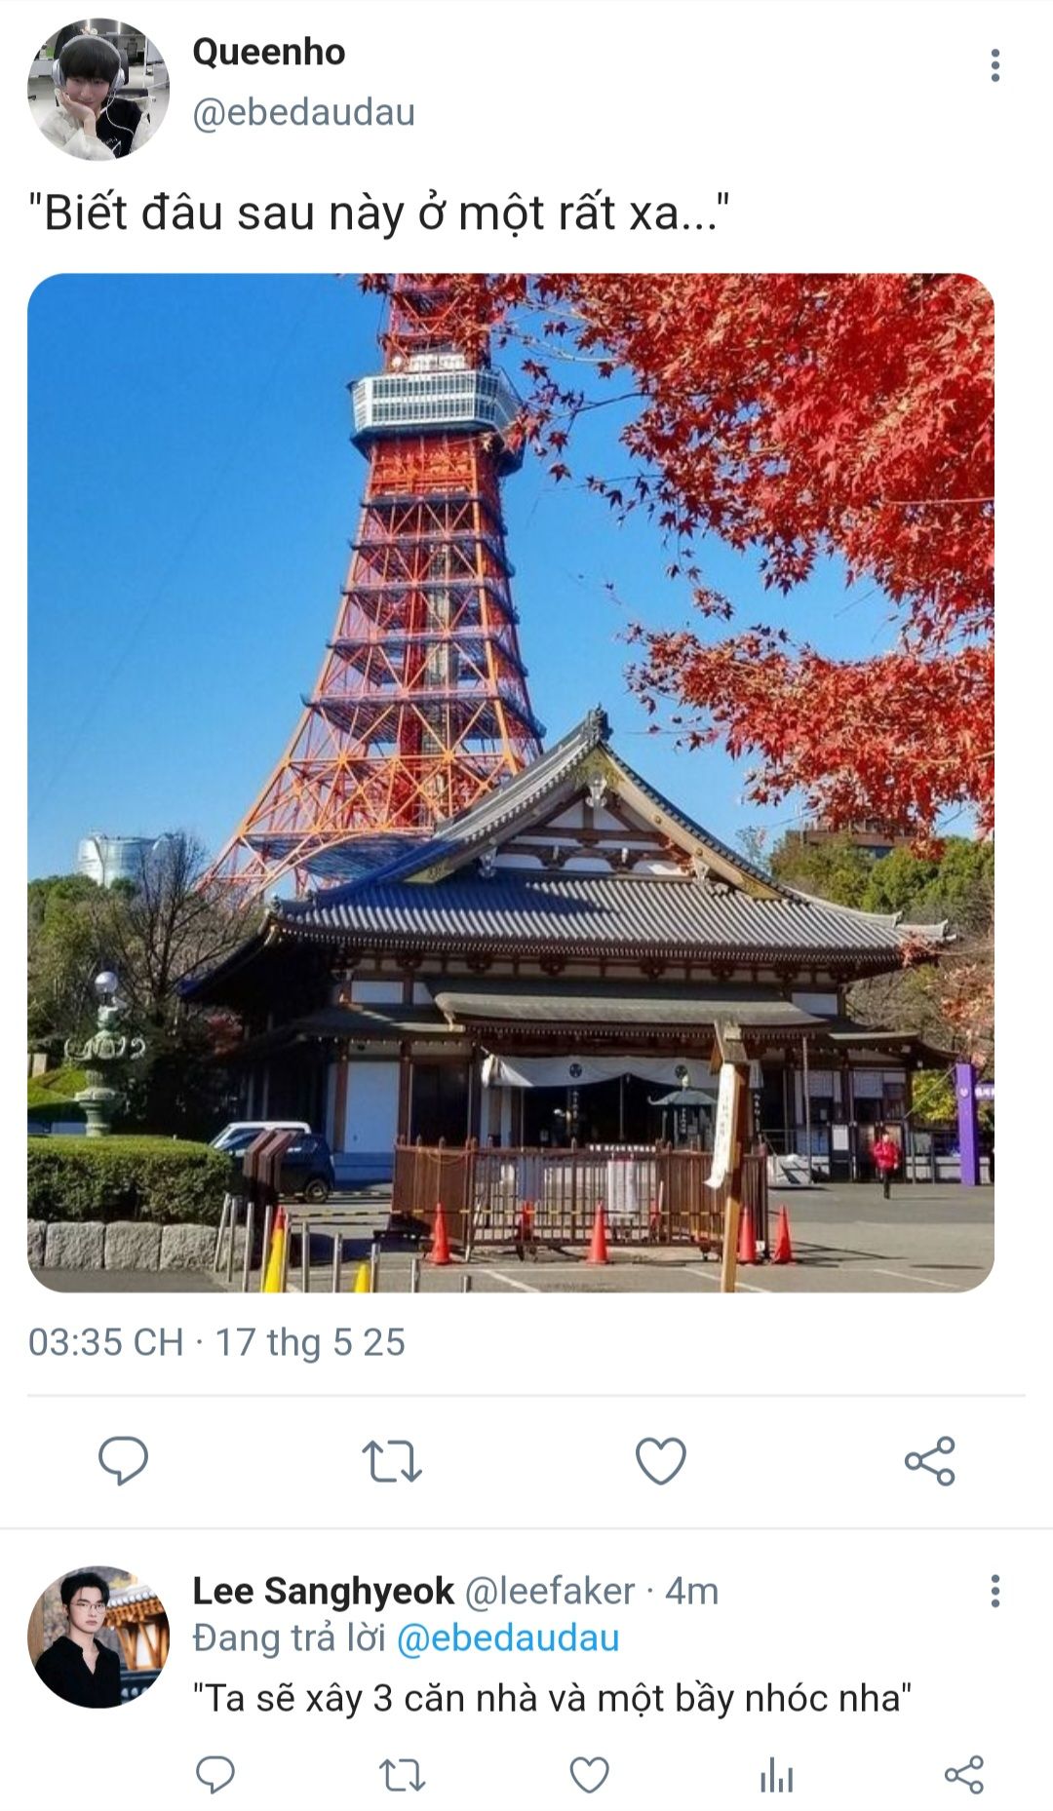1053x1811 pixels.
Task: View analytics of Lee Sanghyeok's reply
Action: pyautogui.click(x=777, y=1775)
